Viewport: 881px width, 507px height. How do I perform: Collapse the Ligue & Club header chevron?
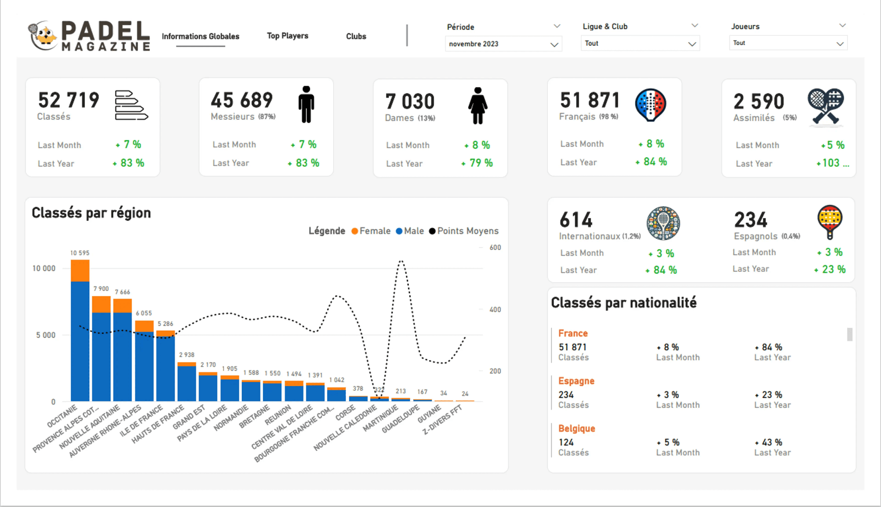695,26
